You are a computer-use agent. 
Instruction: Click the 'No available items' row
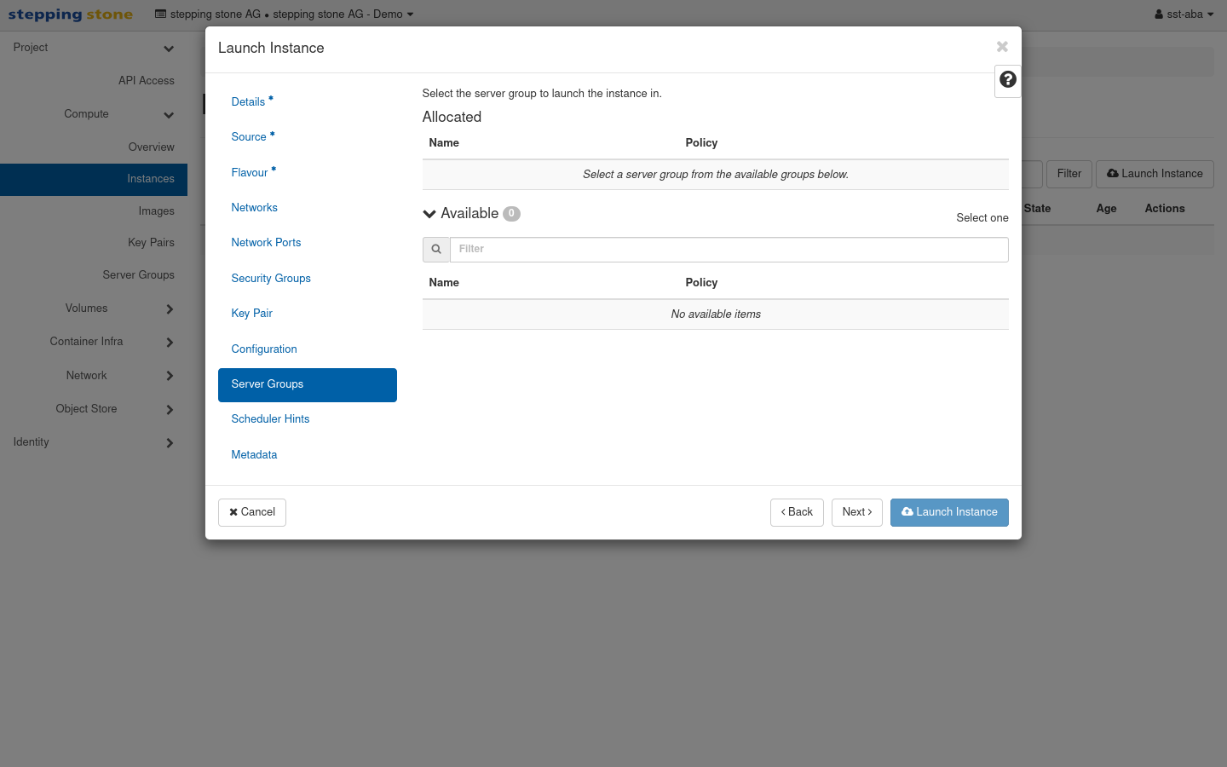coord(716,314)
